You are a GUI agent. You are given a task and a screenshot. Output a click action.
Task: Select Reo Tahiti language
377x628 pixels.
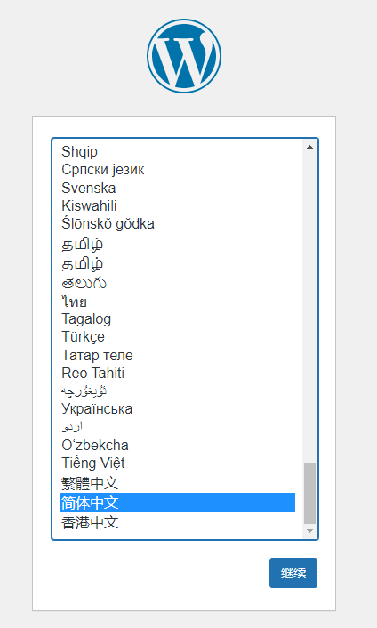(x=177, y=373)
